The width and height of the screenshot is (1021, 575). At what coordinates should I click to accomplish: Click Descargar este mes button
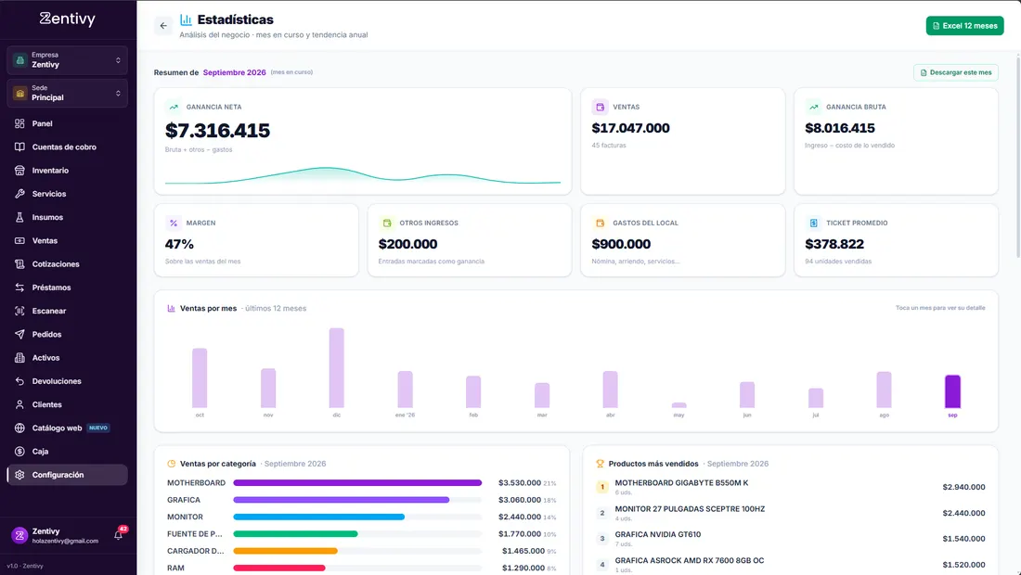click(x=955, y=72)
